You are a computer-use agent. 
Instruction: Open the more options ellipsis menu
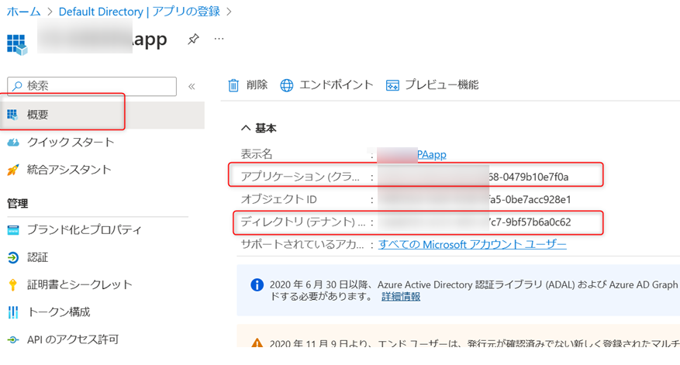(x=219, y=39)
